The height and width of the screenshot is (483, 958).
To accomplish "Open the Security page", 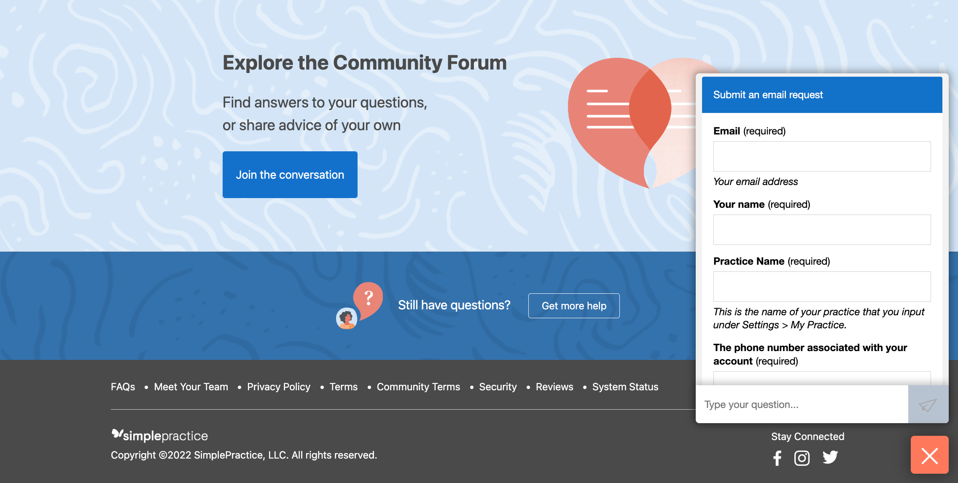I will pyautogui.click(x=498, y=386).
